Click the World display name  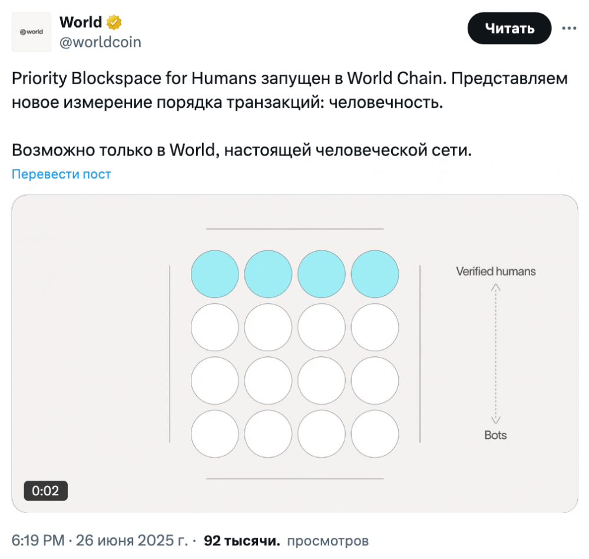click(81, 23)
